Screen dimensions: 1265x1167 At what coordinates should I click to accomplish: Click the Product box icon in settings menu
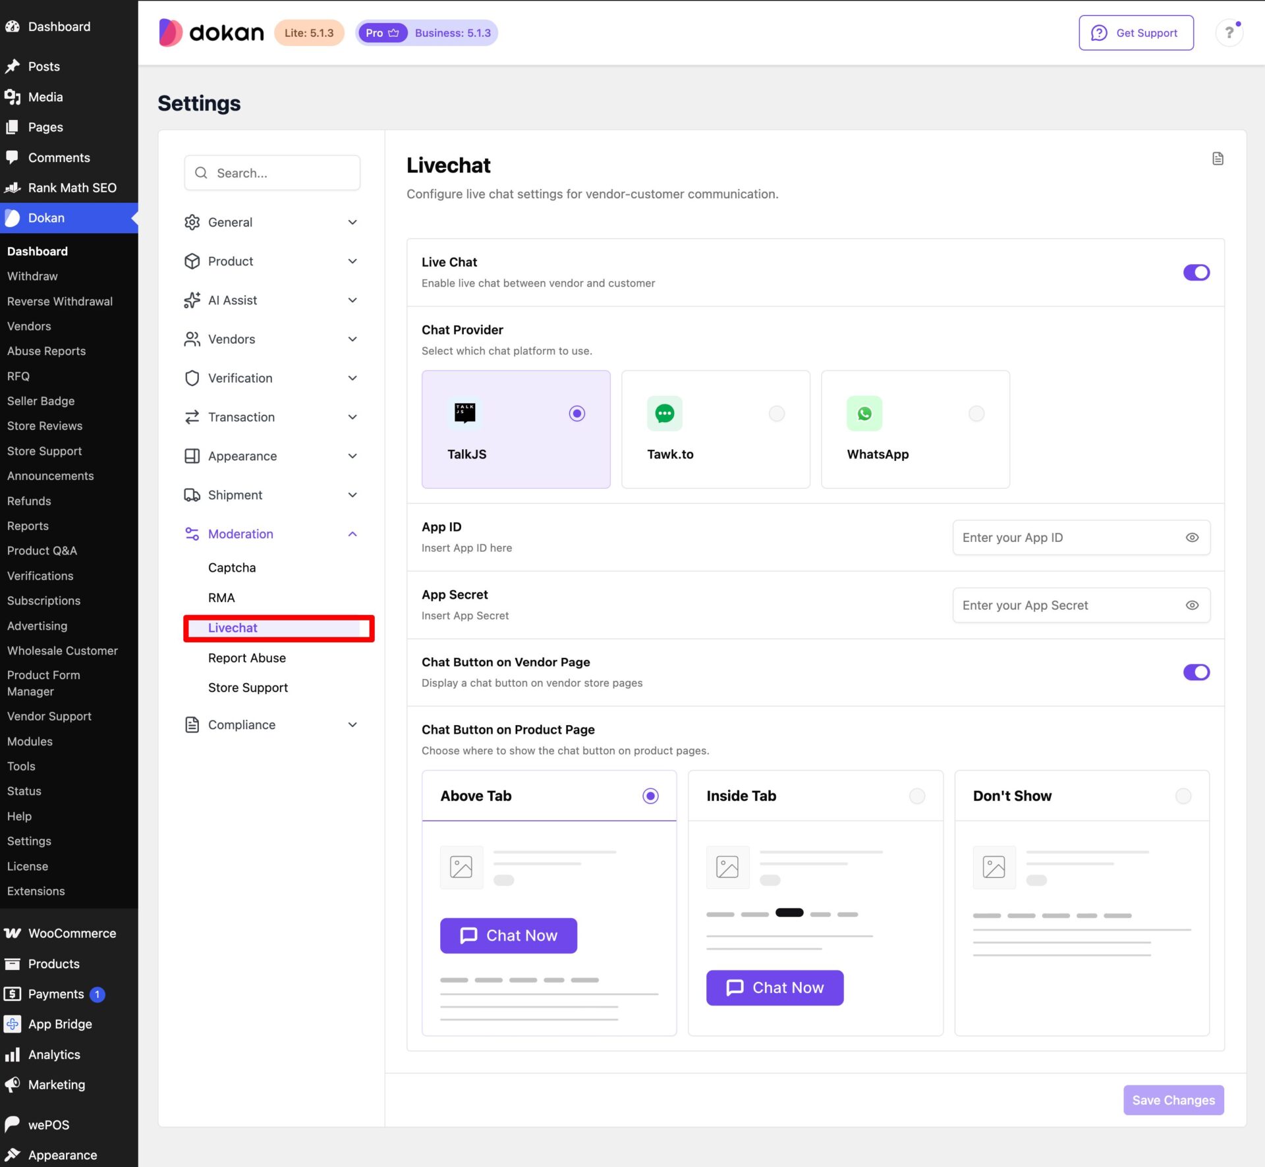click(x=192, y=261)
